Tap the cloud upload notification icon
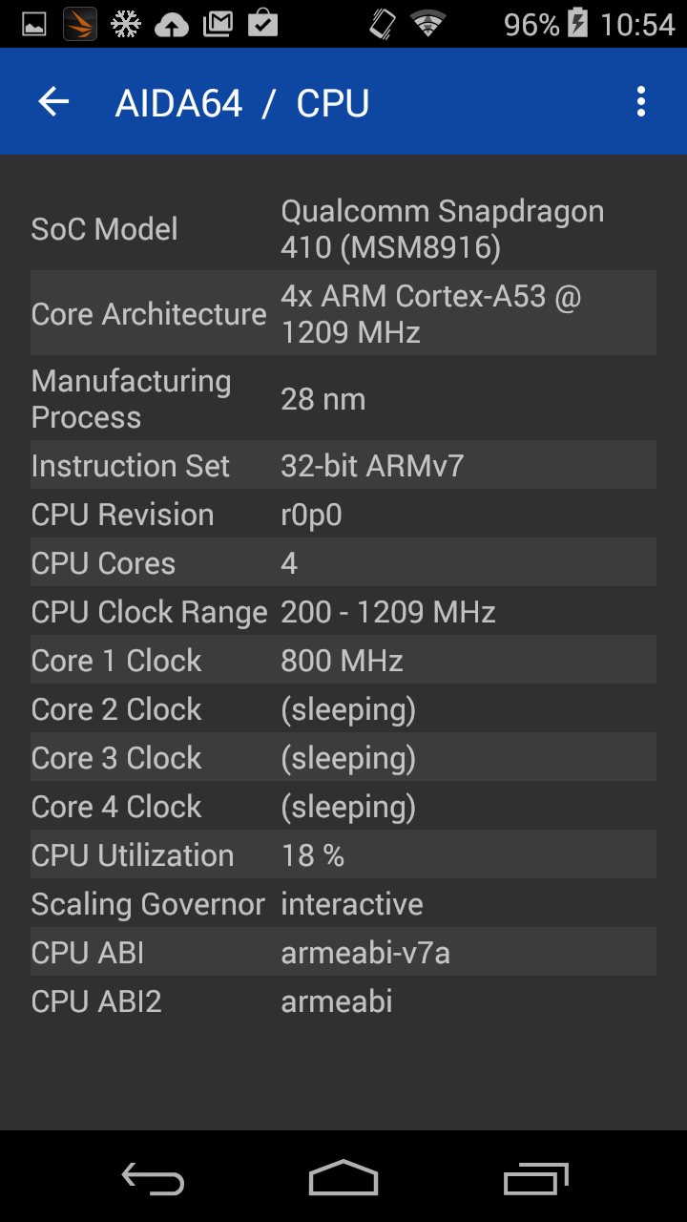This screenshot has height=1222, width=687. 172,24
